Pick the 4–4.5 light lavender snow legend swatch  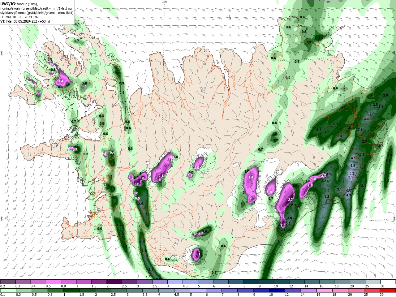(175, 282)
